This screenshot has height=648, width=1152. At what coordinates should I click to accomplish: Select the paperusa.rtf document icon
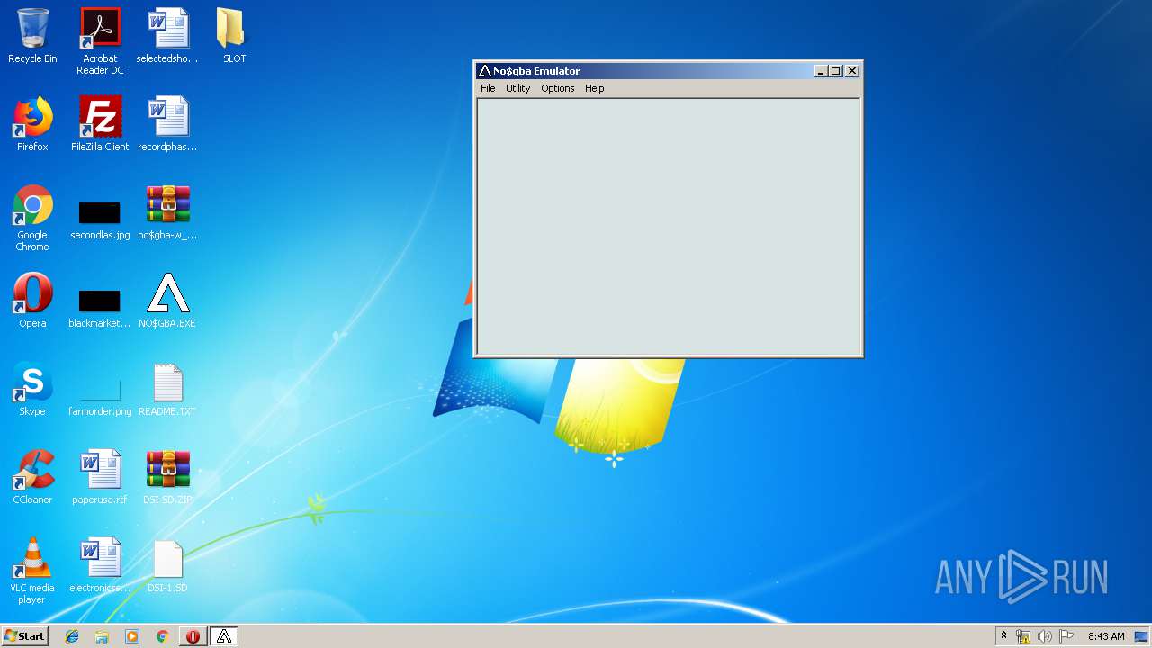tap(100, 477)
